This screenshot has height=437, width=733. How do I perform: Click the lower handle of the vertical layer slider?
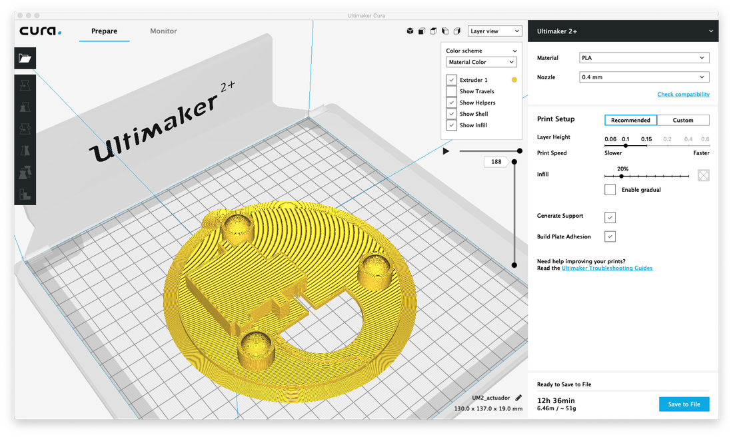pos(514,265)
